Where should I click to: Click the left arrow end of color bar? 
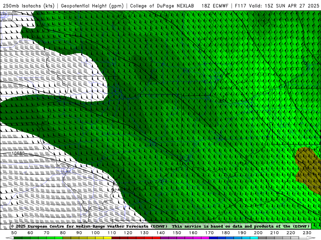tap(10, 238)
